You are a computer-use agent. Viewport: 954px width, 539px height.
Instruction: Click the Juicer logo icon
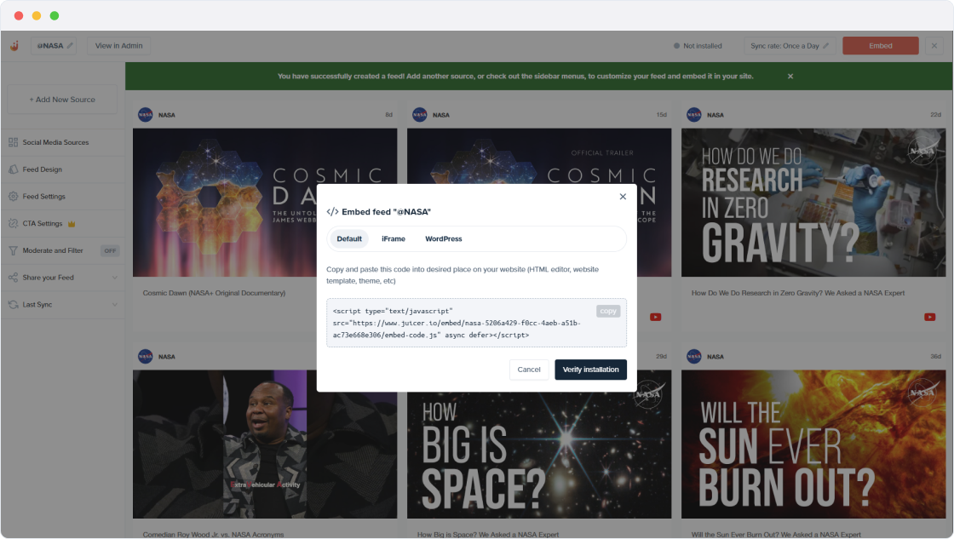click(x=14, y=46)
